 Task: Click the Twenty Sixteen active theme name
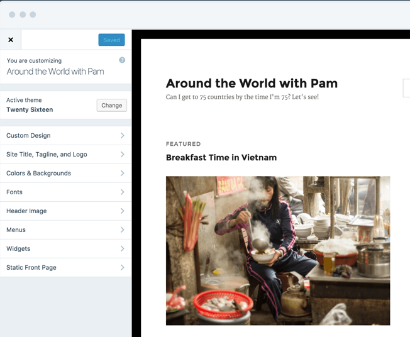30,109
